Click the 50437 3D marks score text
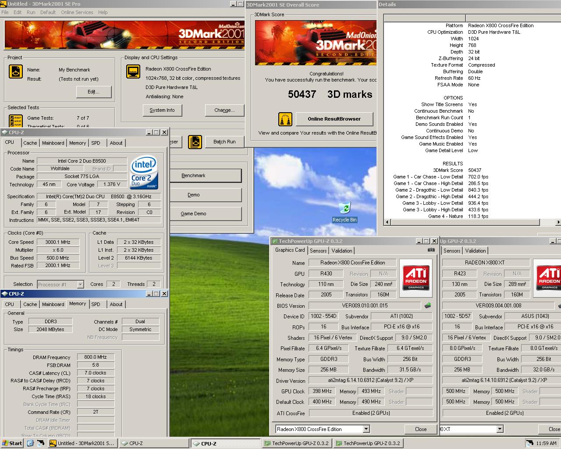The image size is (561, 449). (330, 94)
